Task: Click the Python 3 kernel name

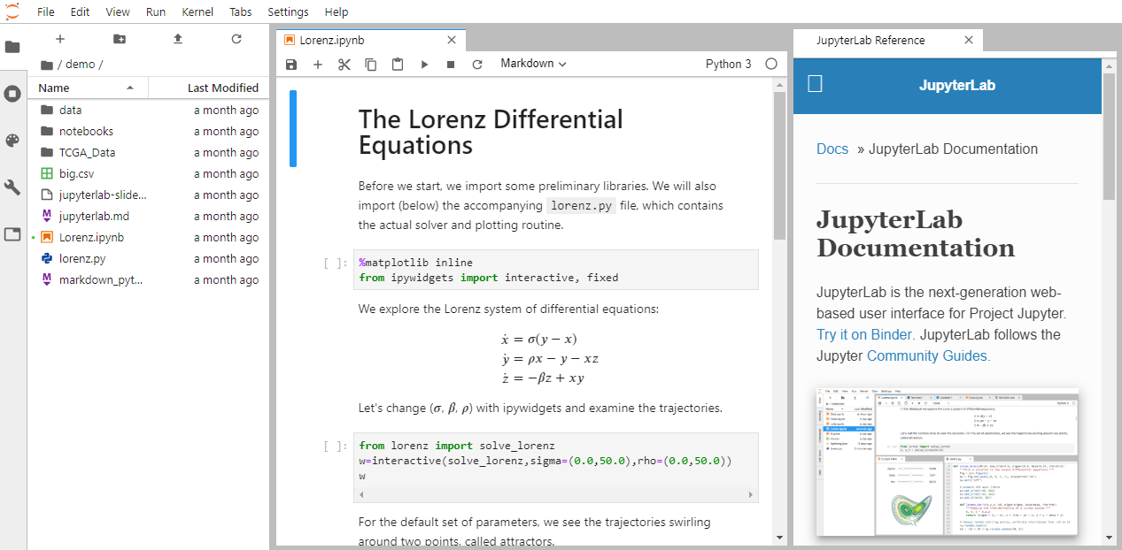Action: click(729, 64)
